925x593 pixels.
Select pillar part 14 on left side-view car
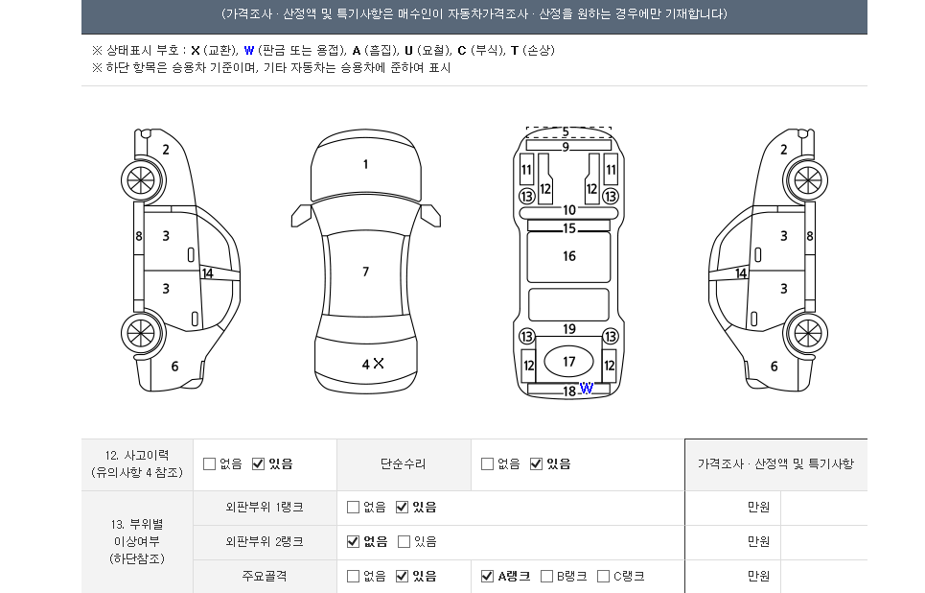coord(207,273)
